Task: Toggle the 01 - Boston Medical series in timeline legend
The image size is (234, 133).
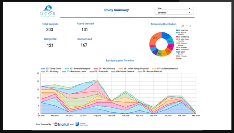Action: click(x=150, y=72)
